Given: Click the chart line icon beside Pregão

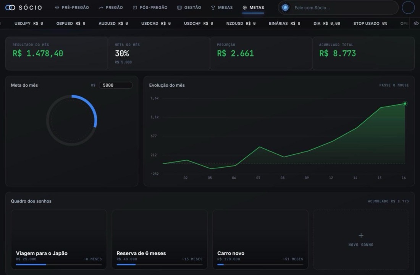Looking at the screenshot, I should click(101, 8).
